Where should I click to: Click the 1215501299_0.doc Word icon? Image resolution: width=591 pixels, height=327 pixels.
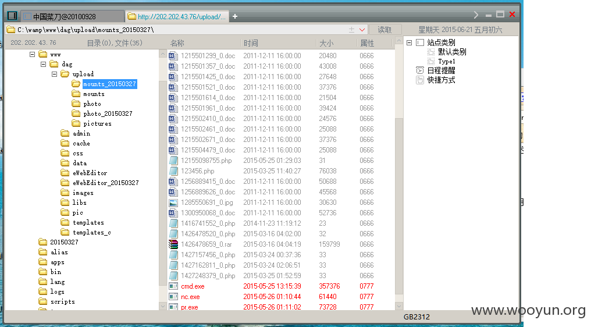[x=173, y=56]
